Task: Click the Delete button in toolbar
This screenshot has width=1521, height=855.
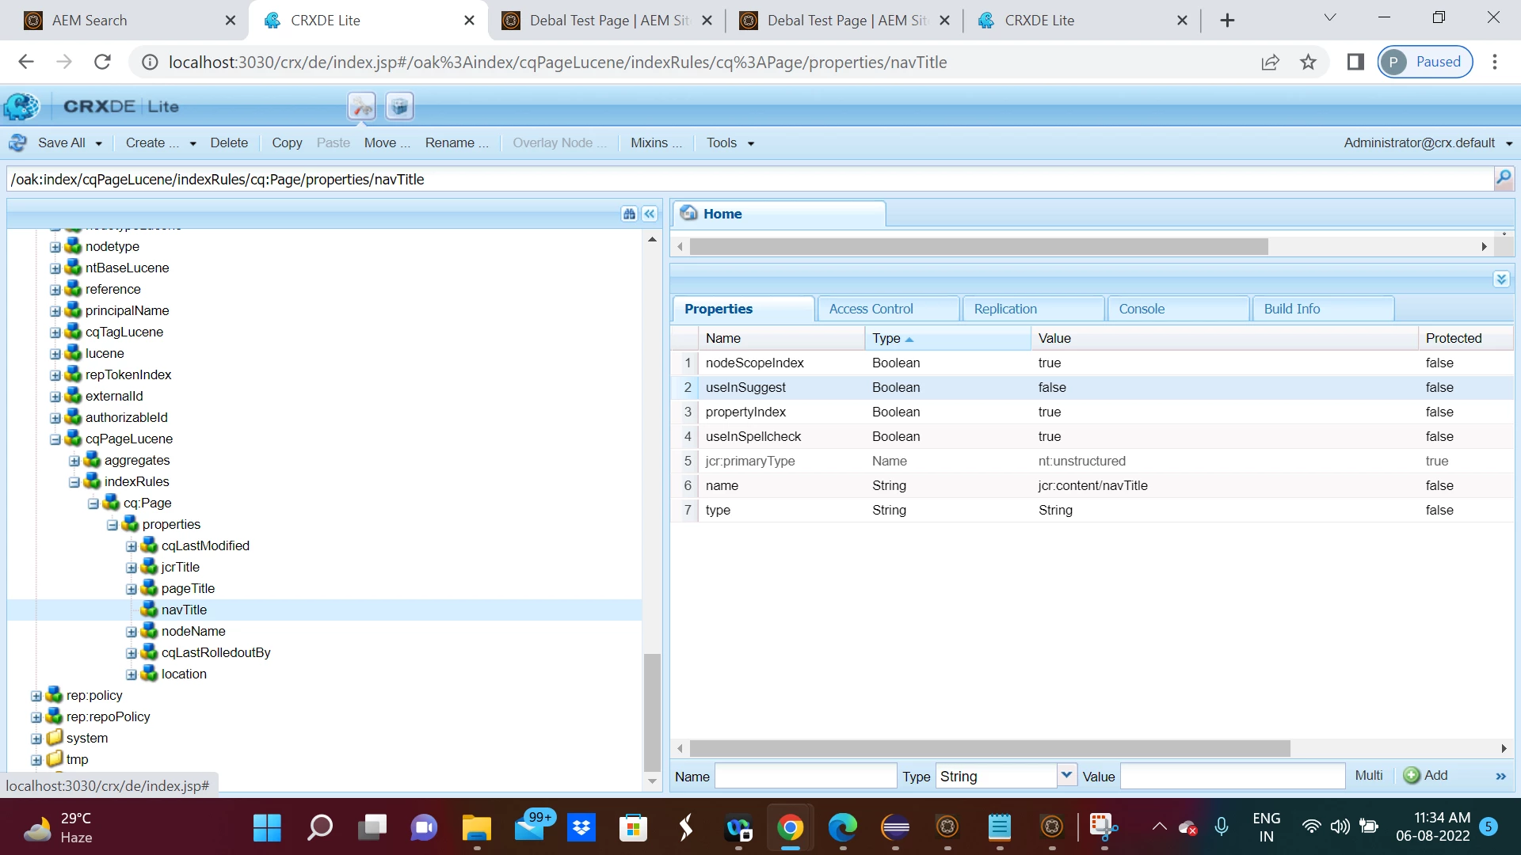Action: click(x=229, y=142)
